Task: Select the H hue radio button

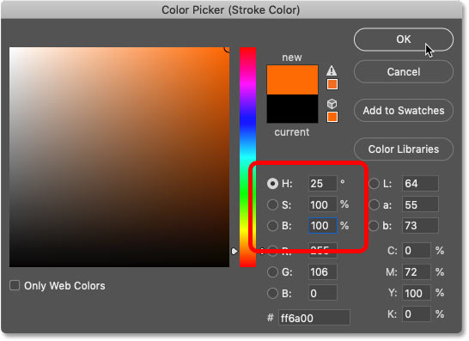Action: [x=272, y=183]
